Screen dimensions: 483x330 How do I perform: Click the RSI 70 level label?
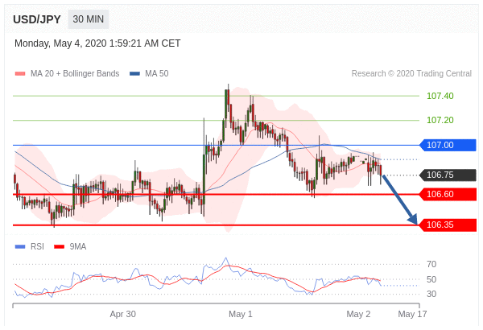click(x=431, y=264)
